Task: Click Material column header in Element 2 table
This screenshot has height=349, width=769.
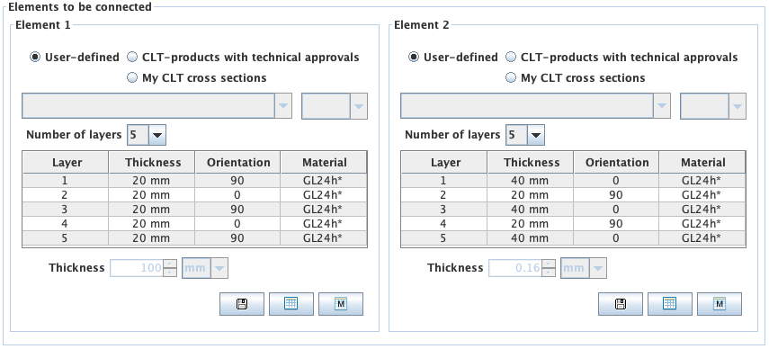Action: 702,163
